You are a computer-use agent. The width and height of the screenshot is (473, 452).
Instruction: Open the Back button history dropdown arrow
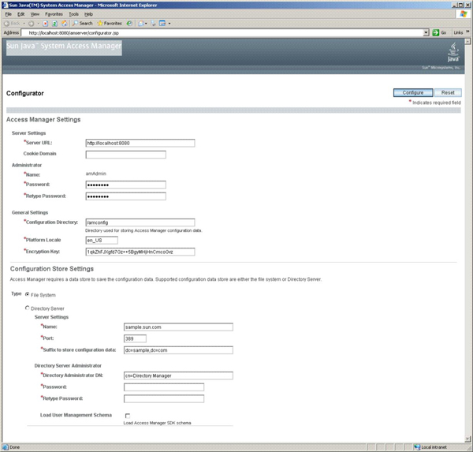click(x=24, y=23)
